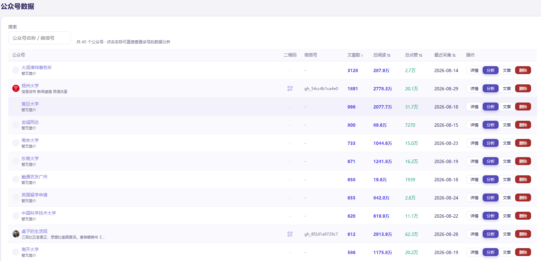Image resolution: width=541 pixels, height=261 pixels.
Task: Click 分析 for 融通农发广州
Action: coord(491,180)
